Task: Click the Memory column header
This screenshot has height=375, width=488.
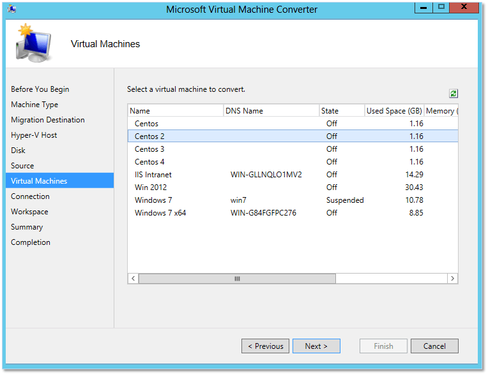Action: (441, 110)
